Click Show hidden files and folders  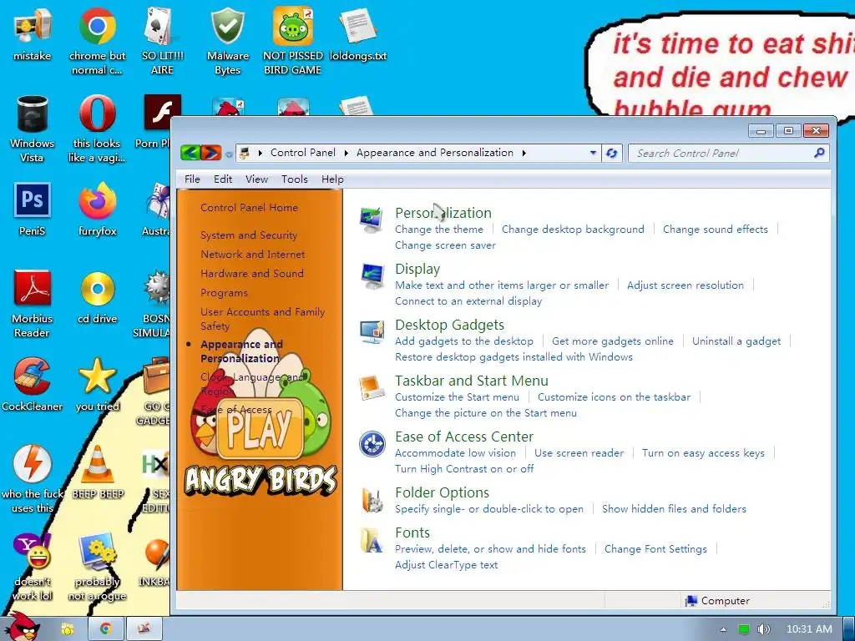pos(674,509)
